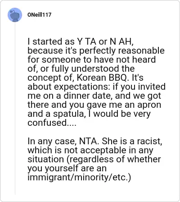Click the word "confused...." ending the first paragraph

coord(52,123)
